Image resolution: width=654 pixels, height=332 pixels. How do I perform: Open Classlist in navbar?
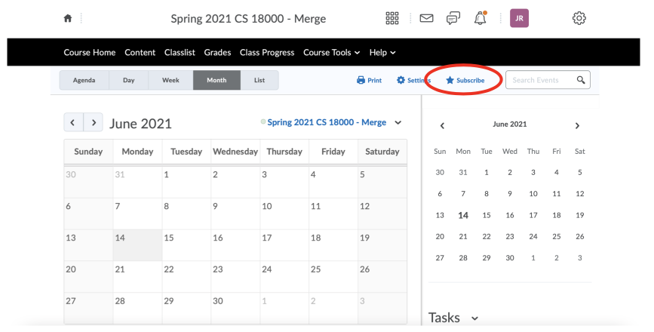(180, 53)
